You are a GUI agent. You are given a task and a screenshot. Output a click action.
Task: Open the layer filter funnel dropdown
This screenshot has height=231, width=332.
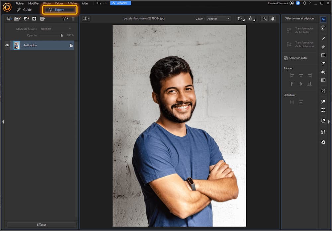click(65, 19)
